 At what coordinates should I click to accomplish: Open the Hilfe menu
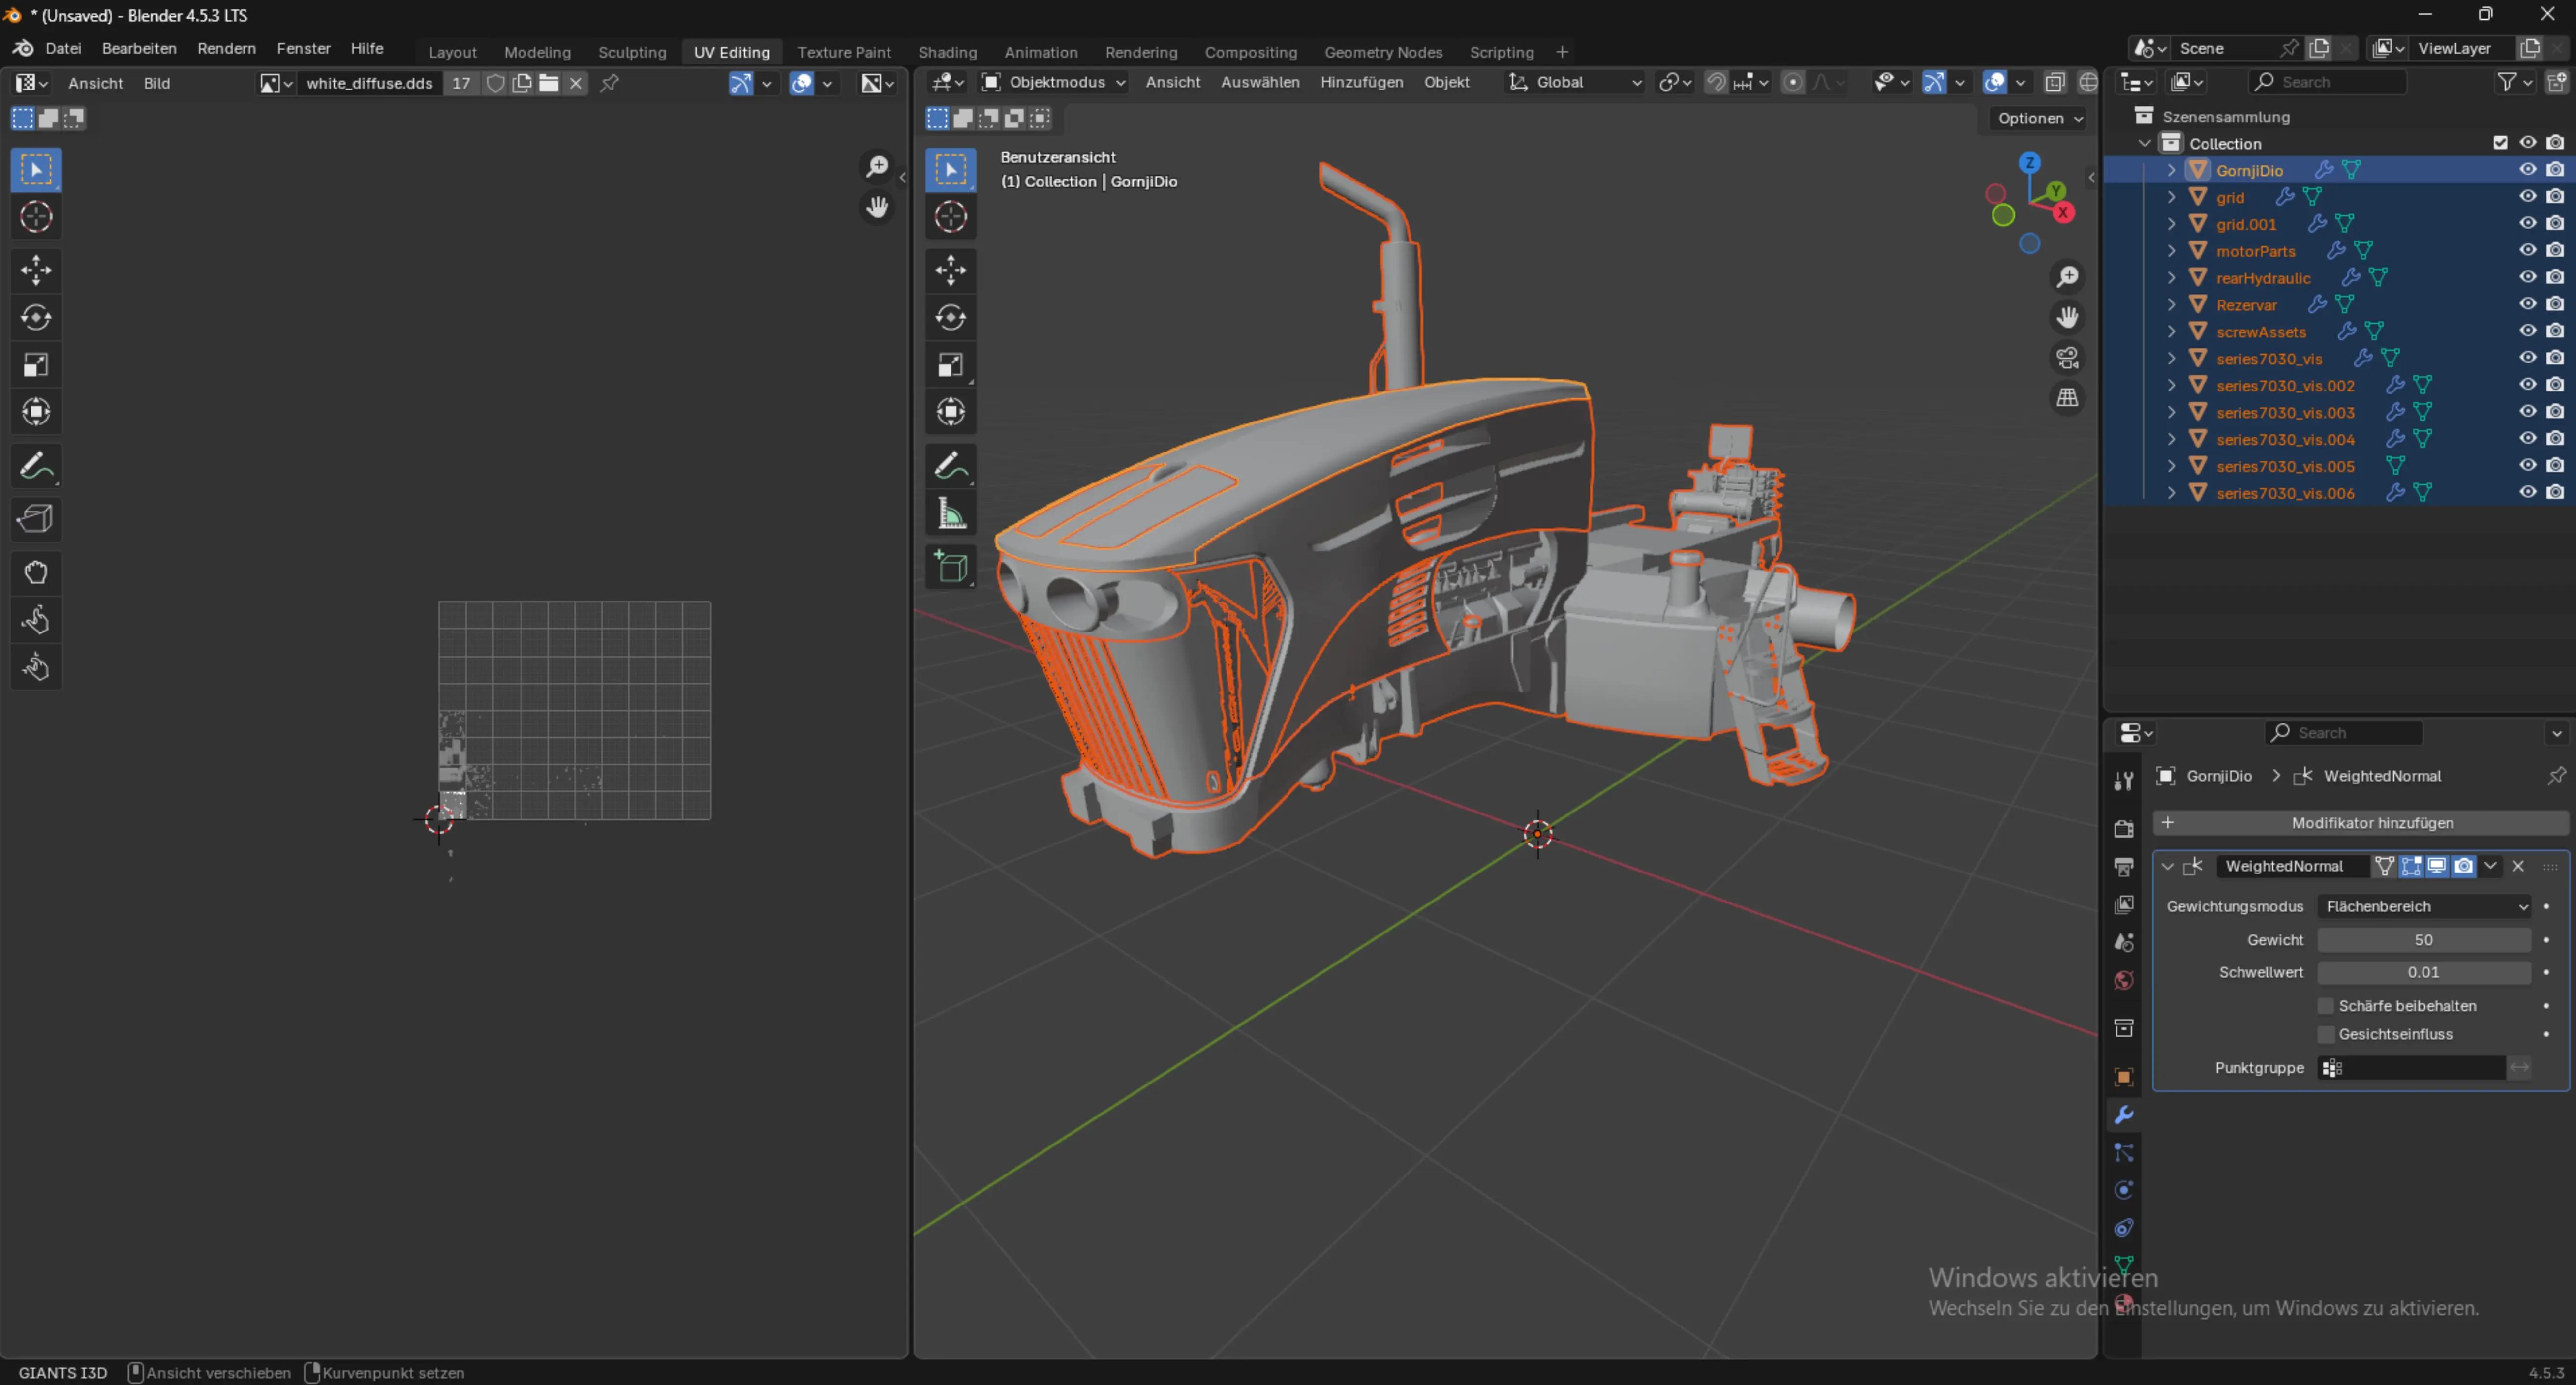367,48
